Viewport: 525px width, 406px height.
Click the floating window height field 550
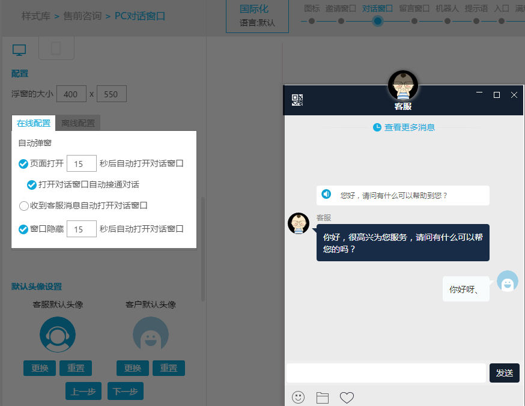click(x=112, y=94)
